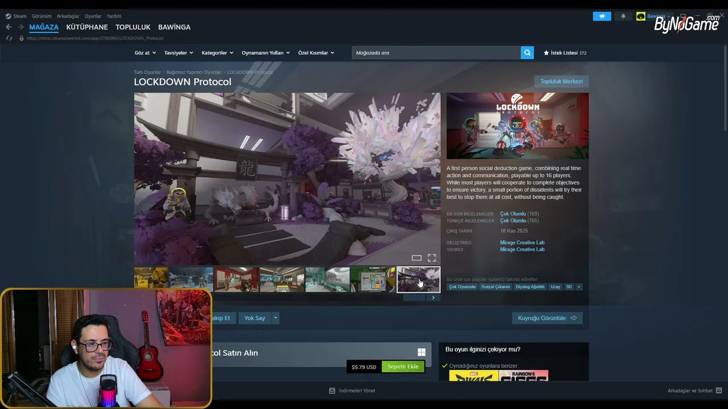Open the Görünüm menu
The height and width of the screenshot is (409, 728).
click(x=42, y=16)
